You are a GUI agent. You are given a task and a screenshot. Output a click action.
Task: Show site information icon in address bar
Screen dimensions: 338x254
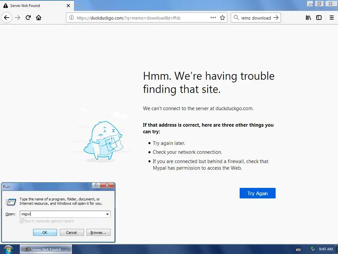[71, 18]
